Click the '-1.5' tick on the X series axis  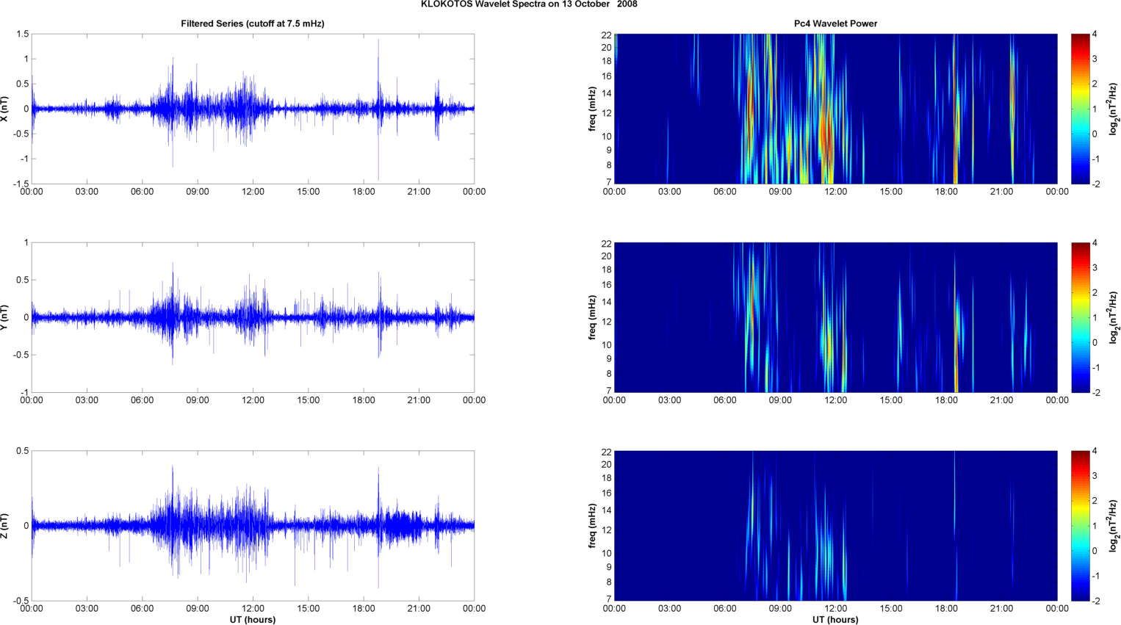pos(21,184)
